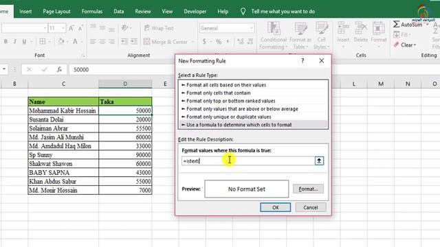Click AutoSum in Editing group

[x=408, y=25]
